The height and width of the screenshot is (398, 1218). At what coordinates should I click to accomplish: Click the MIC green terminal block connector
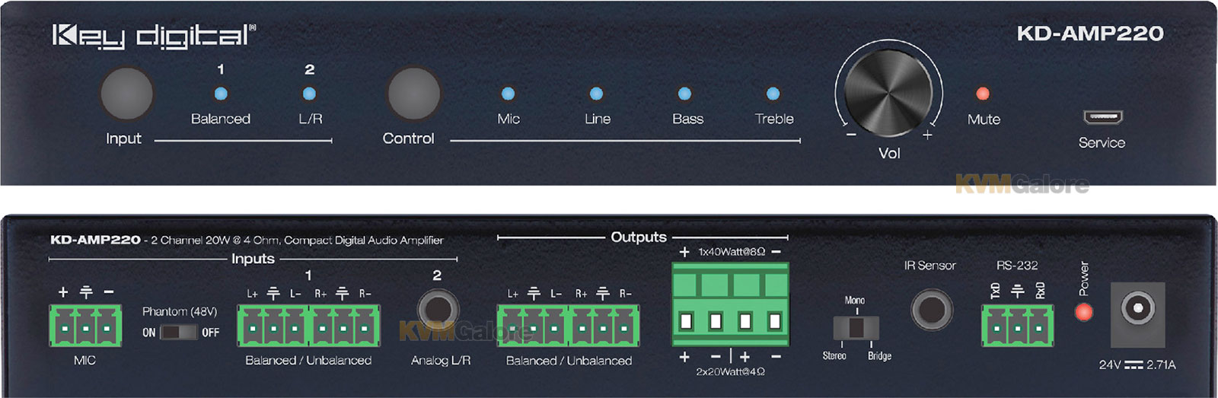(x=85, y=326)
